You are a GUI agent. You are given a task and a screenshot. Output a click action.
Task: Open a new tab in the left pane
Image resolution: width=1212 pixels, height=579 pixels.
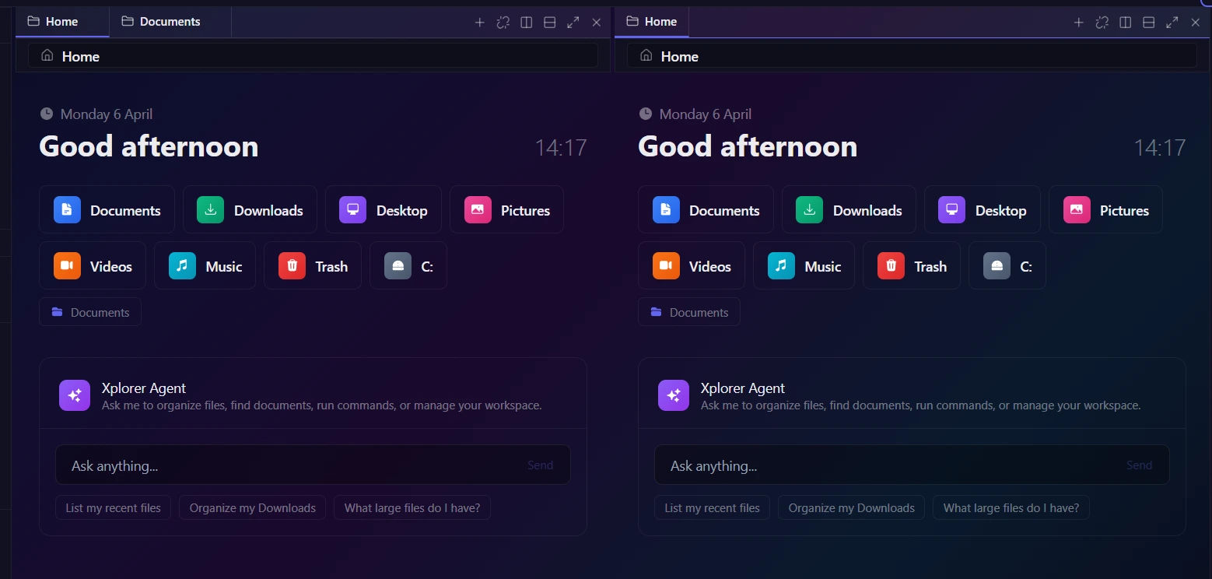click(x=480, y=23)
